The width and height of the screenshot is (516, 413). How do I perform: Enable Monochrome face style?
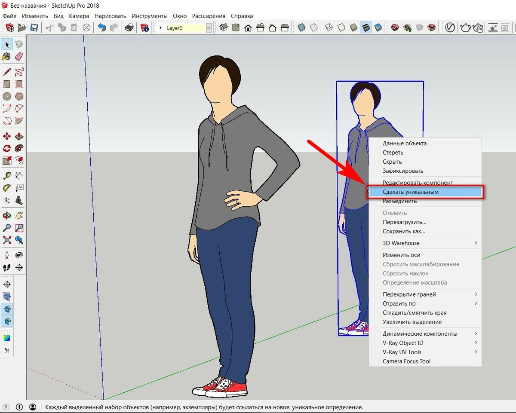pyautogui.click(x=378, y=28)
